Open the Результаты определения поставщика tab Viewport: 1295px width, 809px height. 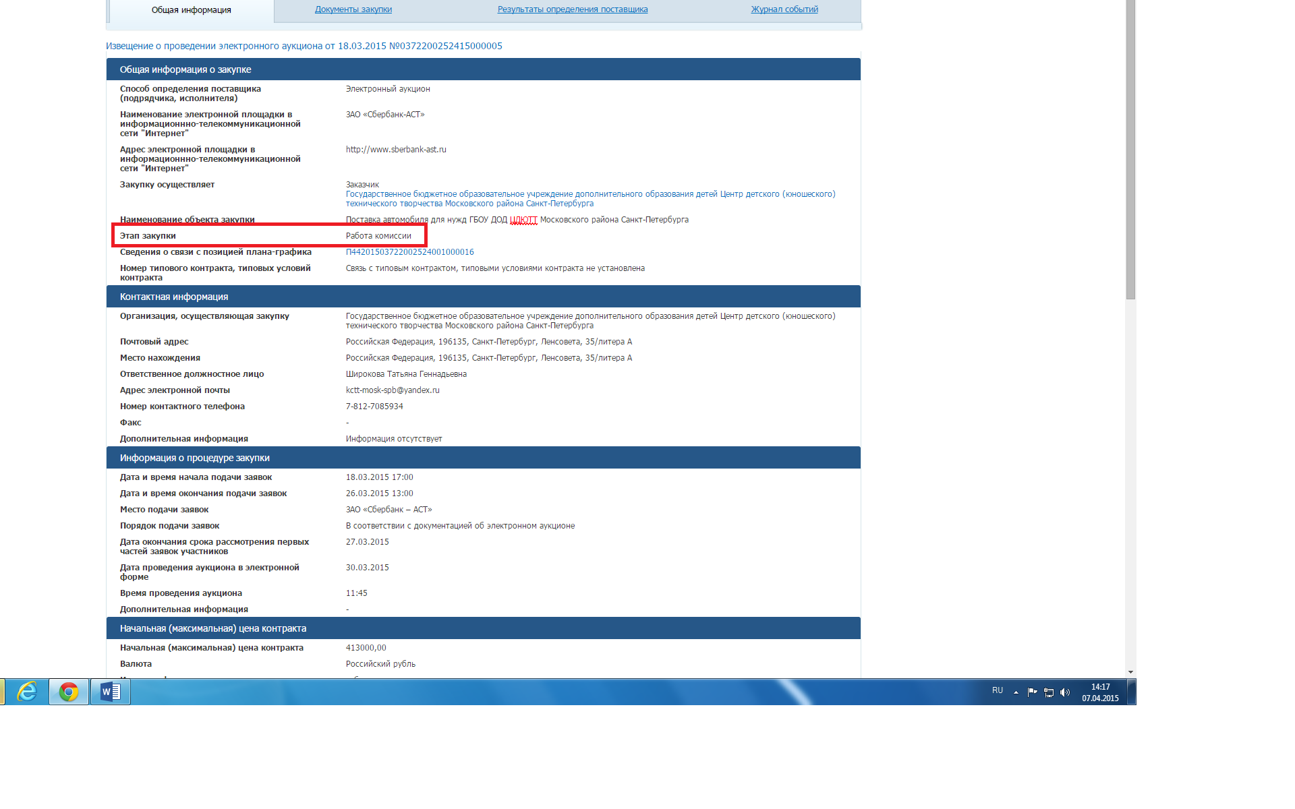(572, 9)
